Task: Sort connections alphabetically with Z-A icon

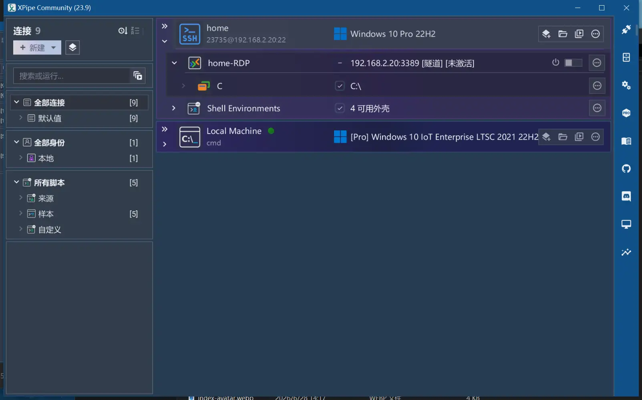Action: 135,31
